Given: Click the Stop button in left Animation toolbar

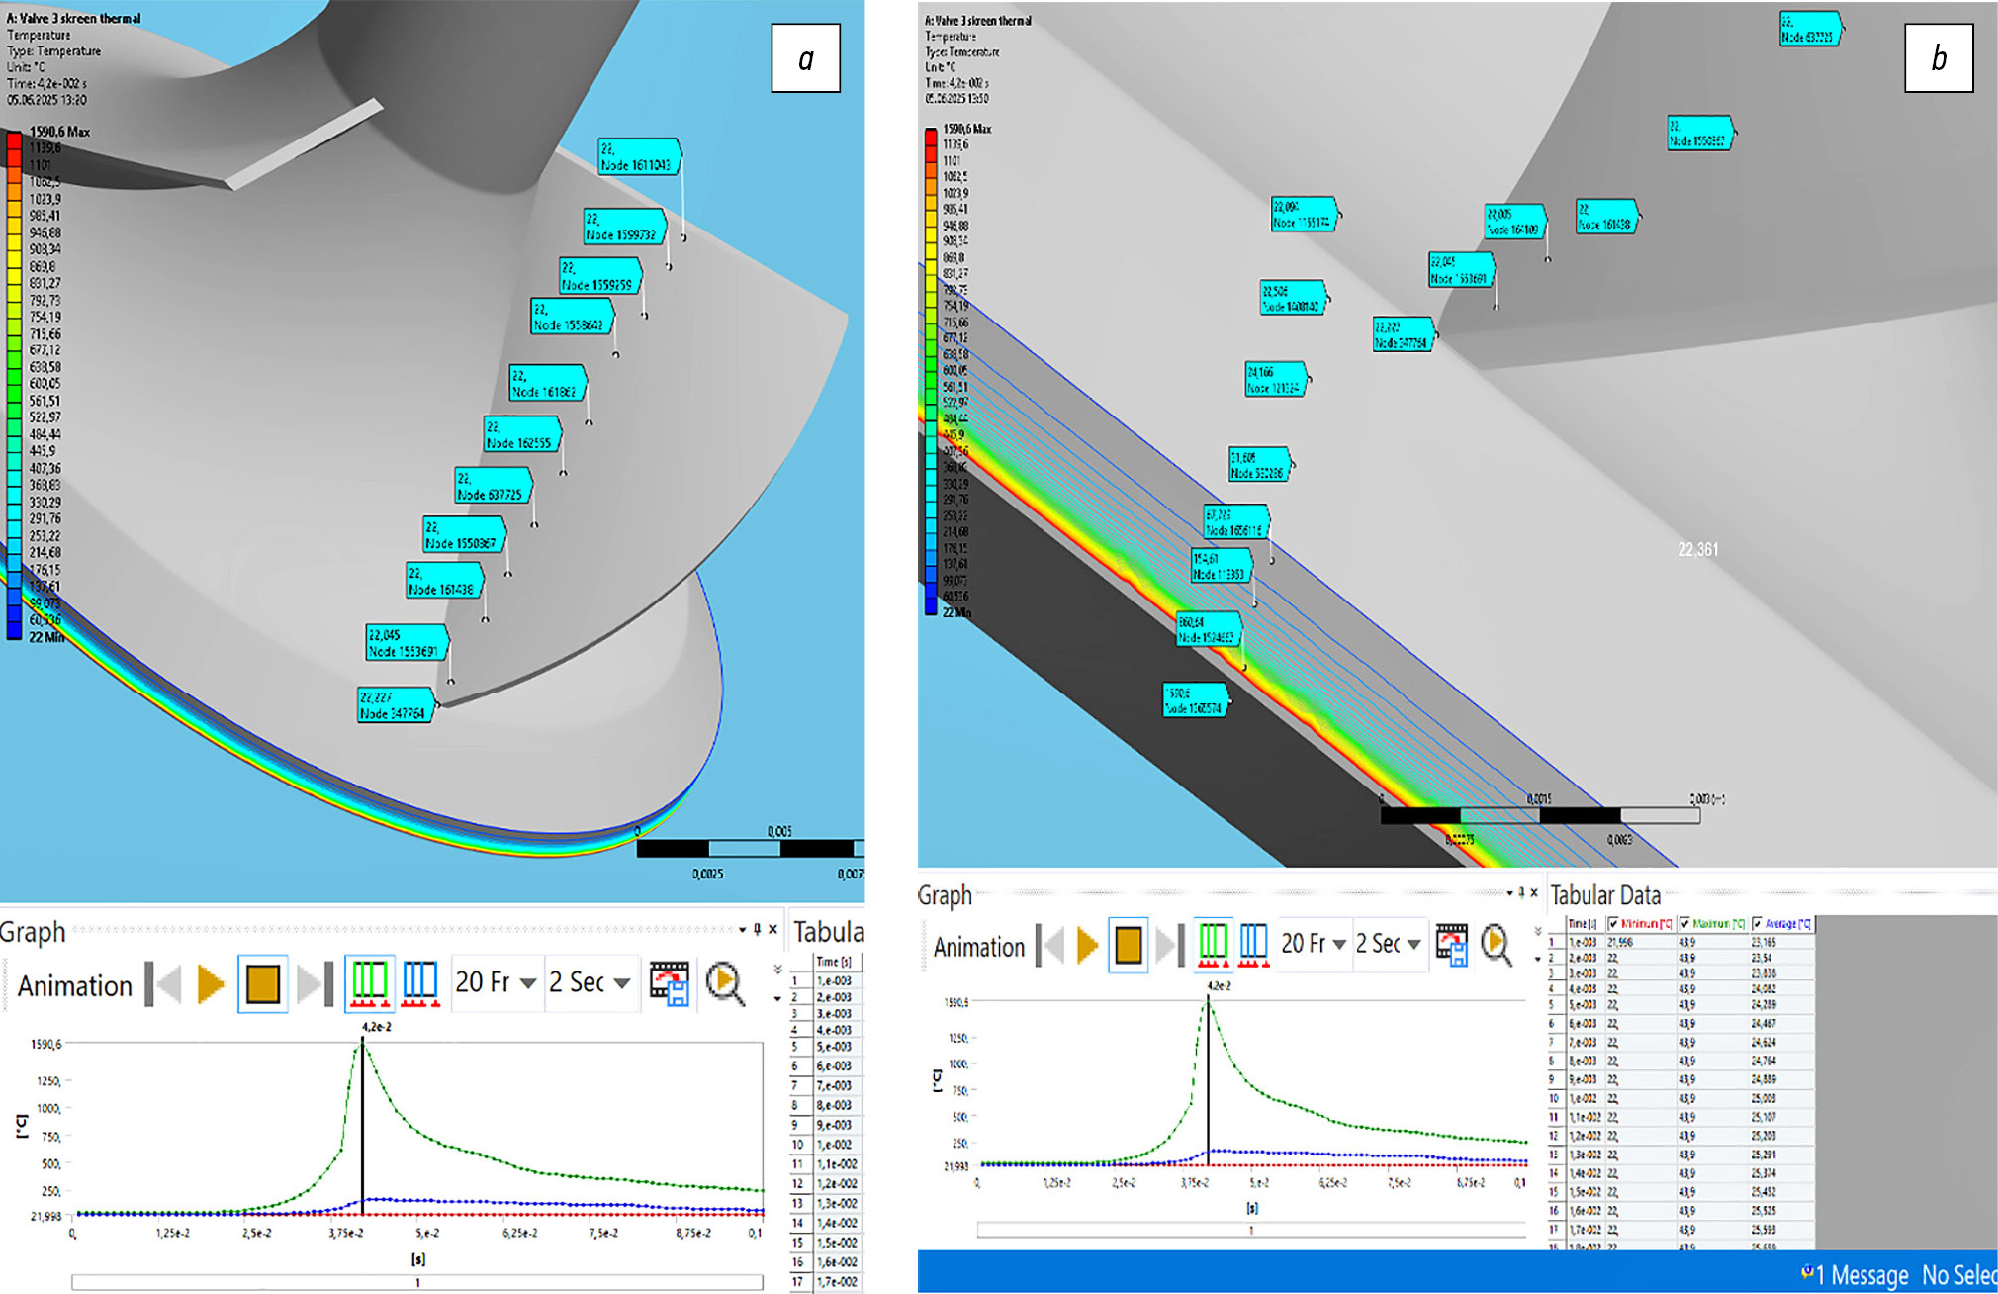Looking at the screenshot, I should coord(262,984).
